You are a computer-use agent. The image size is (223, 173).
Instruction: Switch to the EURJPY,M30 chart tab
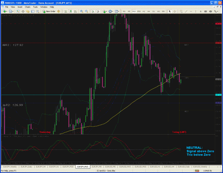coord(68,167)
